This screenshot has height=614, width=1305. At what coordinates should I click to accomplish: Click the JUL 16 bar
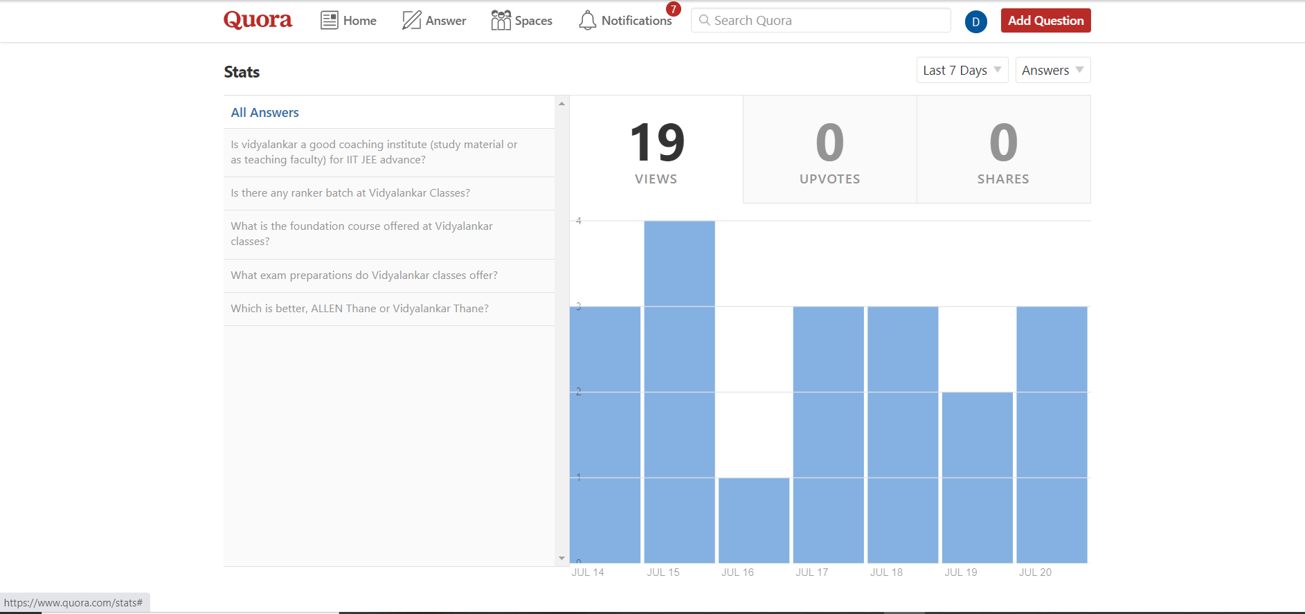754,520
